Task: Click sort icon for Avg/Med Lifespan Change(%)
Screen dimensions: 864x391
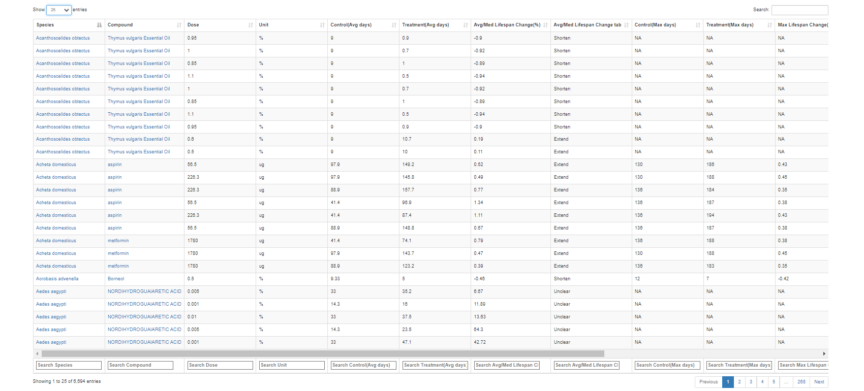Action: click(x=545, y=25)
